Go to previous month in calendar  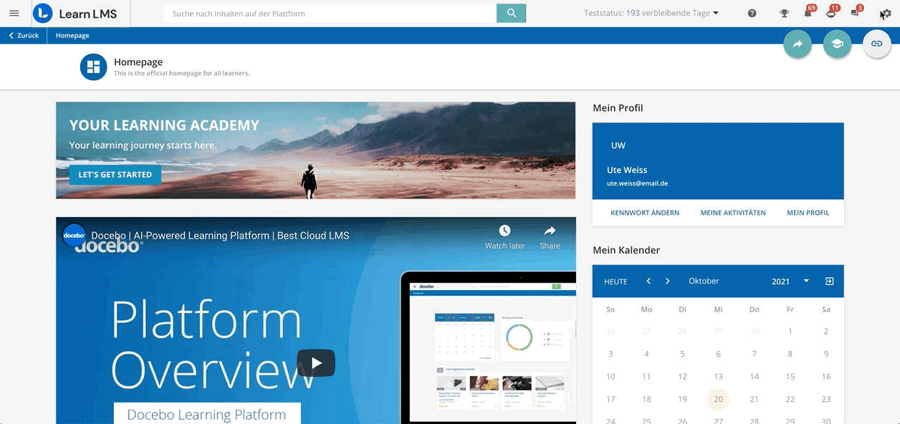coord(648,281)
